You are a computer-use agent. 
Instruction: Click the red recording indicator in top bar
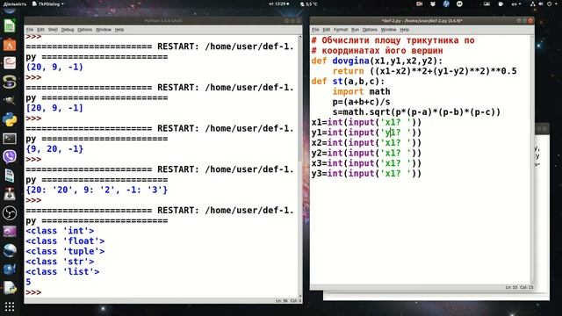tap(420, 4)
